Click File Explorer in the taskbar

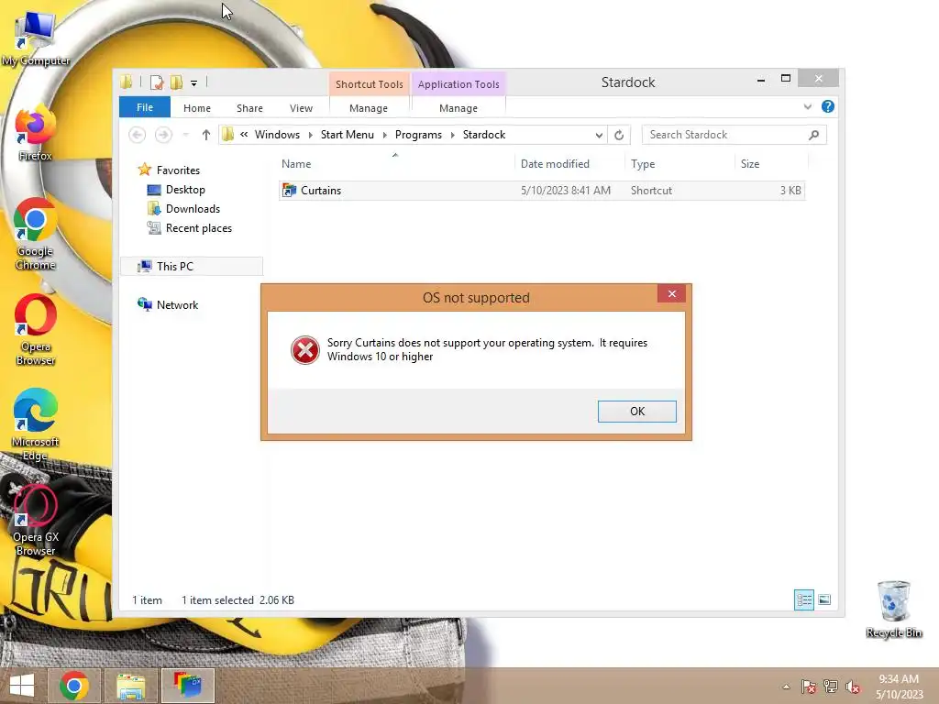pyautogui.click(x=130, y=686)
